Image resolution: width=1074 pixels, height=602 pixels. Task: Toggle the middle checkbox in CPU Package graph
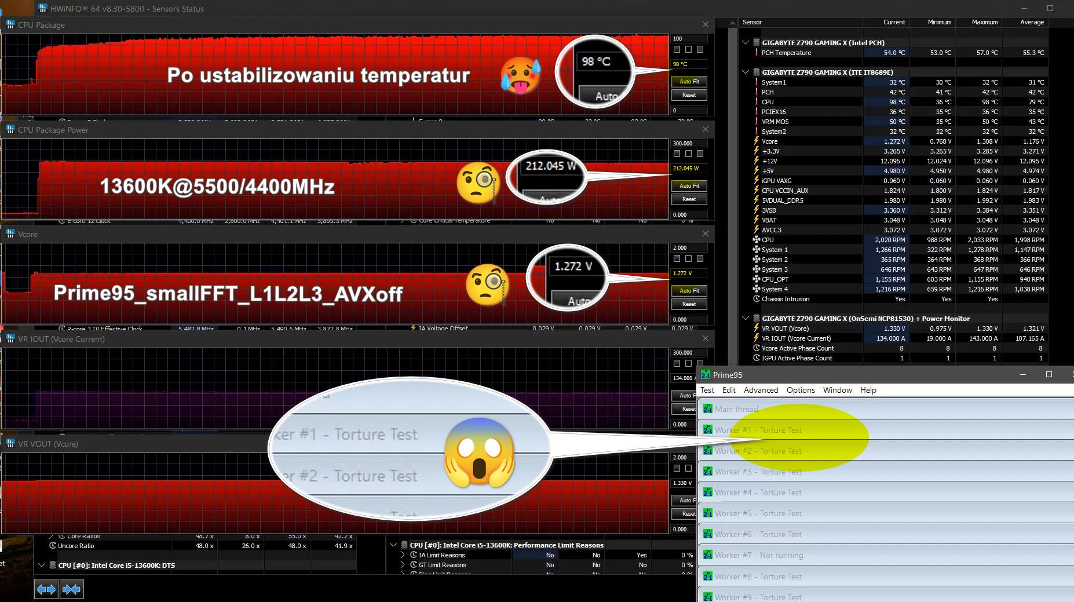tap(688, 49)
